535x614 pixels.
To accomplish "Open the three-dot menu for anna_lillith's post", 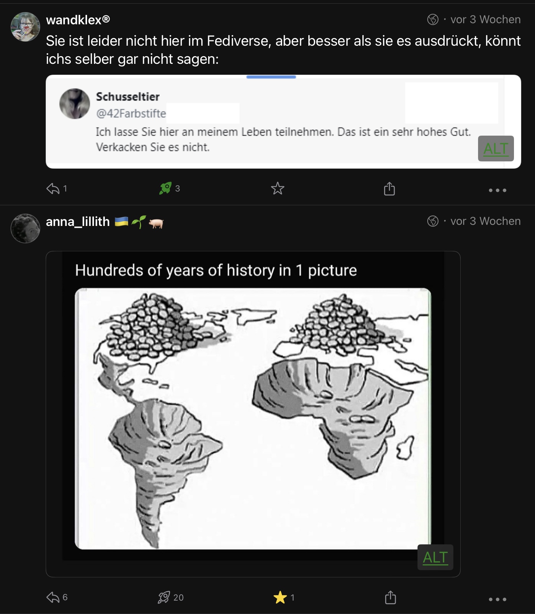I will coord(497,599).
